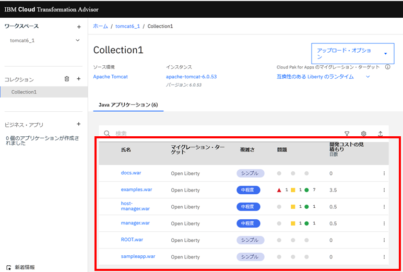Open manager.war application link
This screenshot has height=272, width=403.
[135, 223]
